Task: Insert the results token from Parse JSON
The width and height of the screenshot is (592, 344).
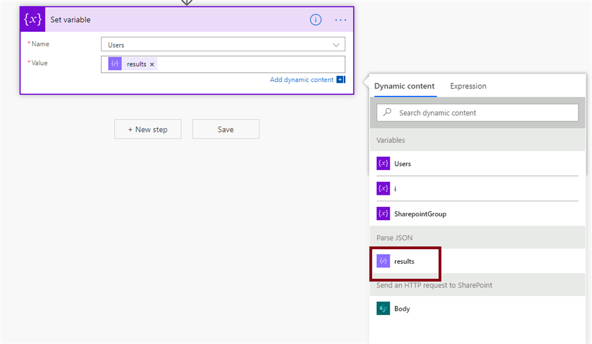Action: [x=405, y=261]
